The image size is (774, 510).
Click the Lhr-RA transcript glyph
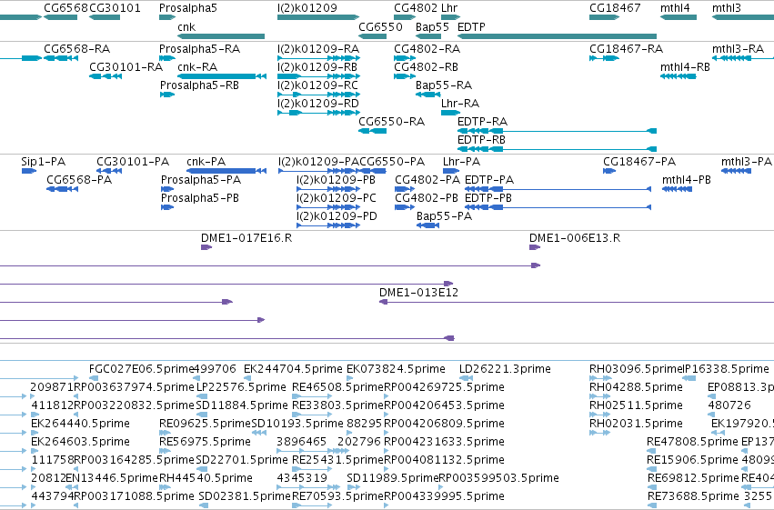(451, 113)
